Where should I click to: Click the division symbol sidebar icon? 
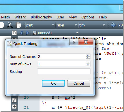[x=14, y=107]
